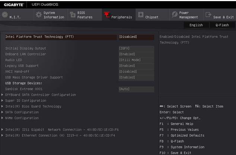The height and width of the screenshot is (155, 236).
Task: Click the BIOS Features chip icon
Action: pos(73,15)
